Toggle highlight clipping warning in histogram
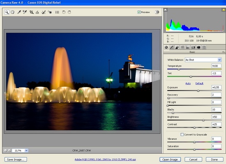The height and width of the screenshot is (164, 226). [x=224, y=10]
